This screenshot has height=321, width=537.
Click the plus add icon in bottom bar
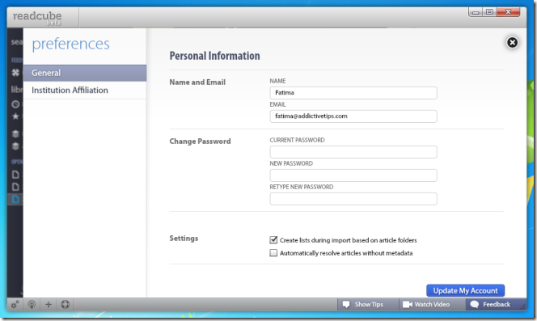(x=49, y=304)
